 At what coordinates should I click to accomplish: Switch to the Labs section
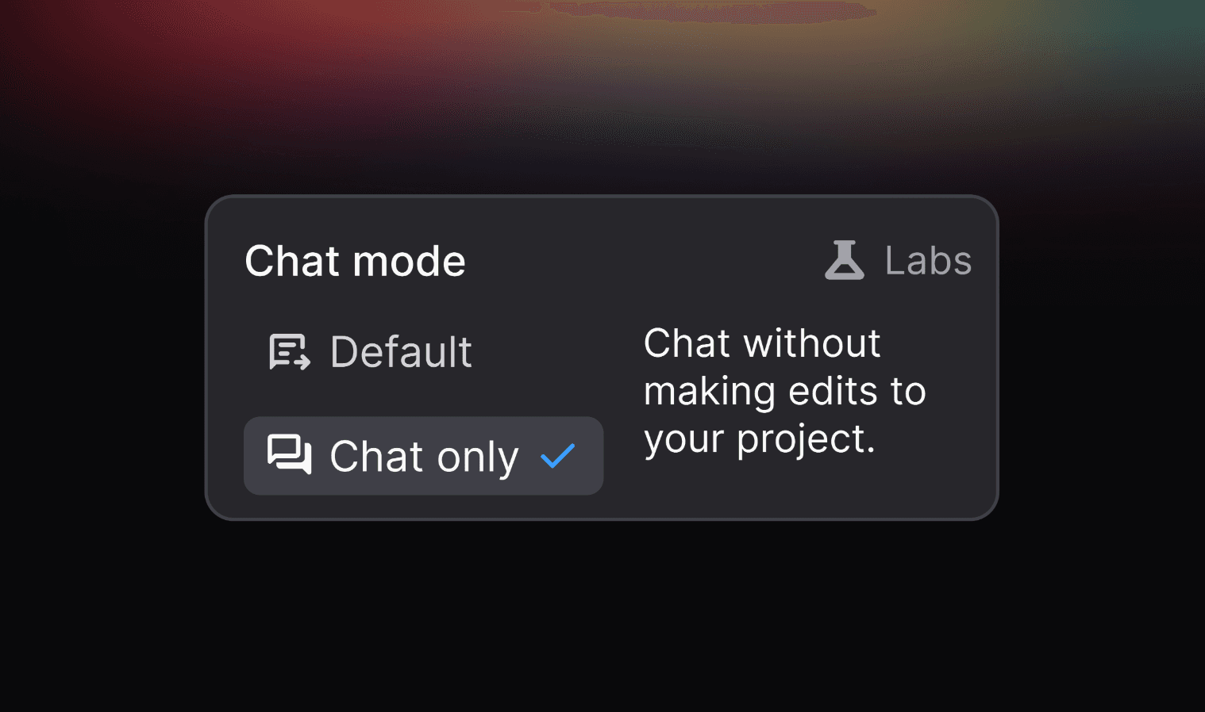(927, 259)
